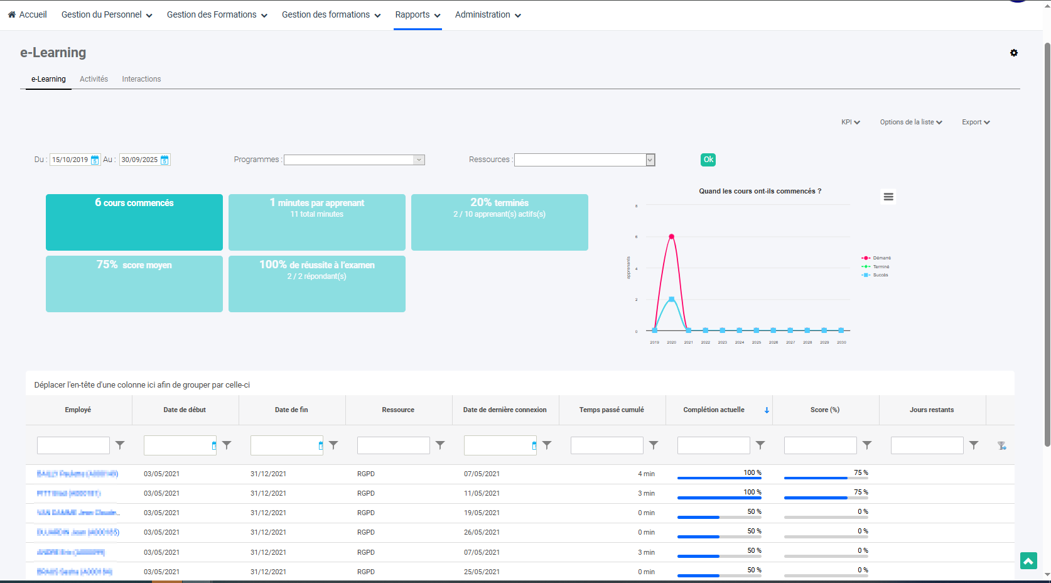Click the filter funnel for Ressource column
The height and width of the screenshot is (583, 1051).
[440, 445]
